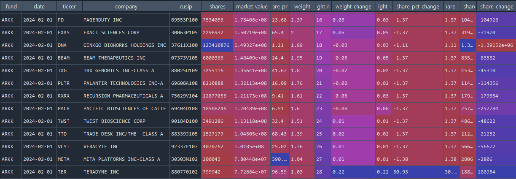Select cusip cell 30063P105
Viewport: 516px width, 179px height.
185,33
